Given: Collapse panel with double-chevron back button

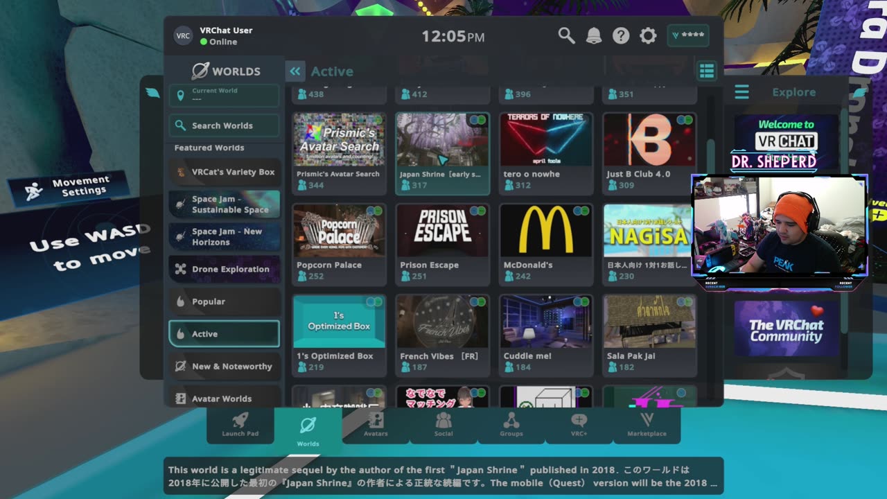Looking at the screenshot, I should point(295,71).
